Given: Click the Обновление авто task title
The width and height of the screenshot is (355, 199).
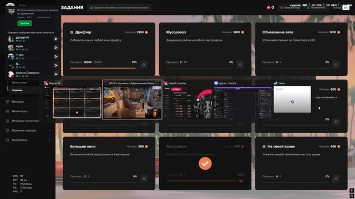Looking at the screenshot, I should [x=278, y=32].
